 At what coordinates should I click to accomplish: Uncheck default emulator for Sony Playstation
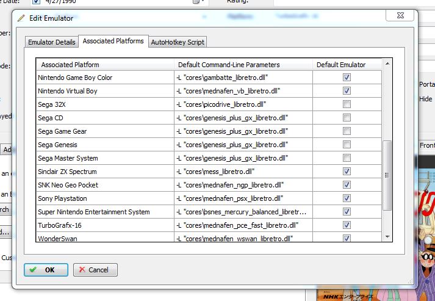(347, 198)
